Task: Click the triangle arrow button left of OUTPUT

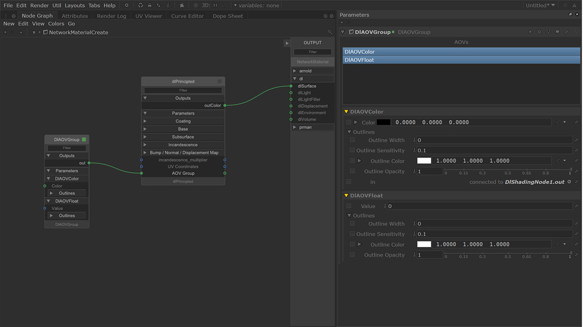Action: 287,43
